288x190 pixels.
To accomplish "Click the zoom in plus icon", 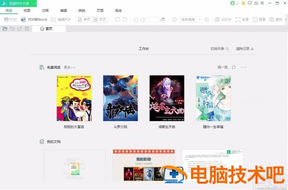I will [x=206, y=19].
